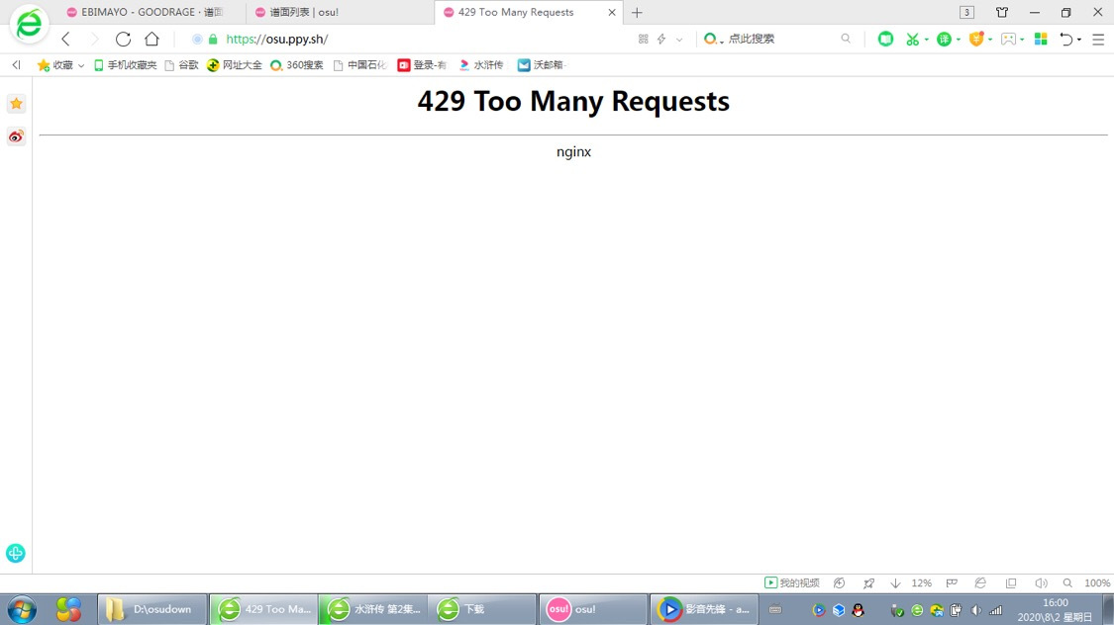This screenshot has width=1114, height=625.
Task: Open D:\osudown folder in taskbar
Action: [x=152, y=609]
